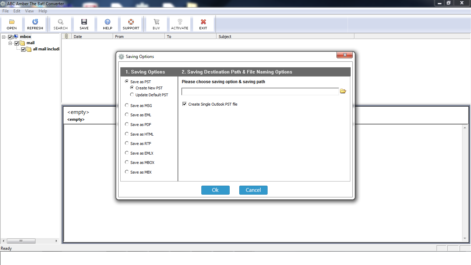471x265 pixels.
Task: Sort by the To column header
Action: (x=191, y=36)
